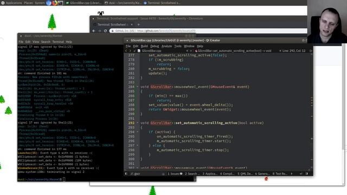Collapse set_automatic_scrolling_active function at line 292
The height and width of the screenshot is (195, 347).
(137, 123)
